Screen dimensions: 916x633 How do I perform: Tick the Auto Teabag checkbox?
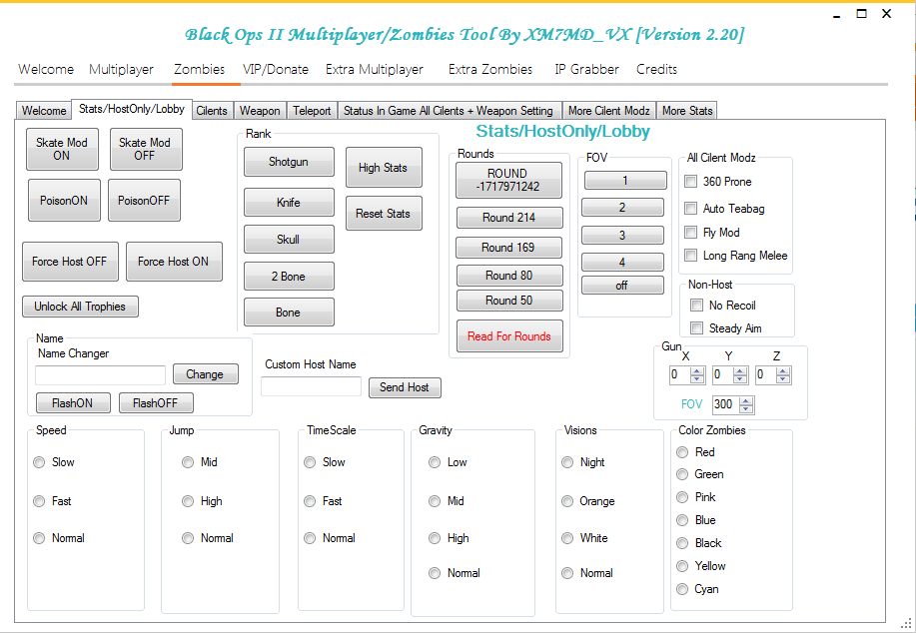pyautogui.click(x=690, y=209)
